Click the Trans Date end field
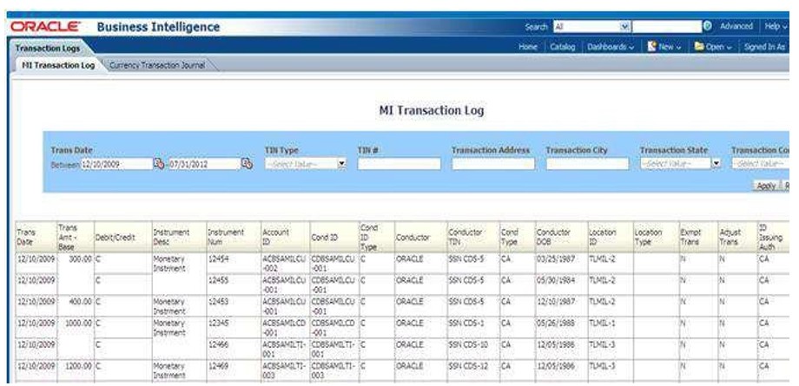Screen dimensions: 799x386 204,164
